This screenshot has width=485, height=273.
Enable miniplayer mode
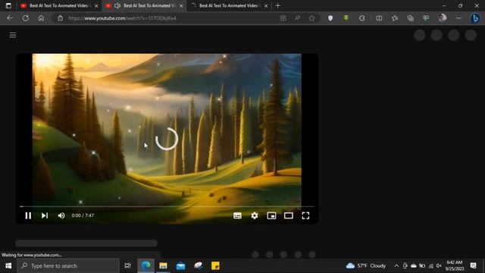point(271,215)
